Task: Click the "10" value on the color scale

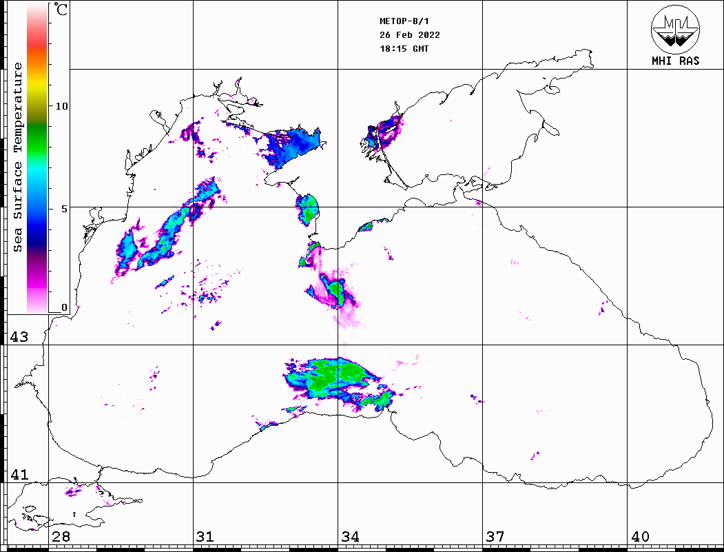Action: click(61, 106)
